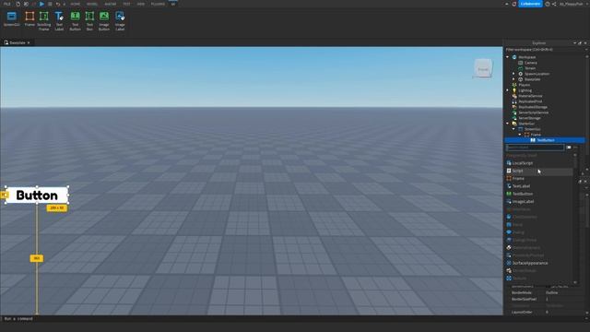The height and width of the screenshot is (332, 590).
Task: Select ReplicatedStorage in the Explorer tree
Action: (x=533, y=107)
